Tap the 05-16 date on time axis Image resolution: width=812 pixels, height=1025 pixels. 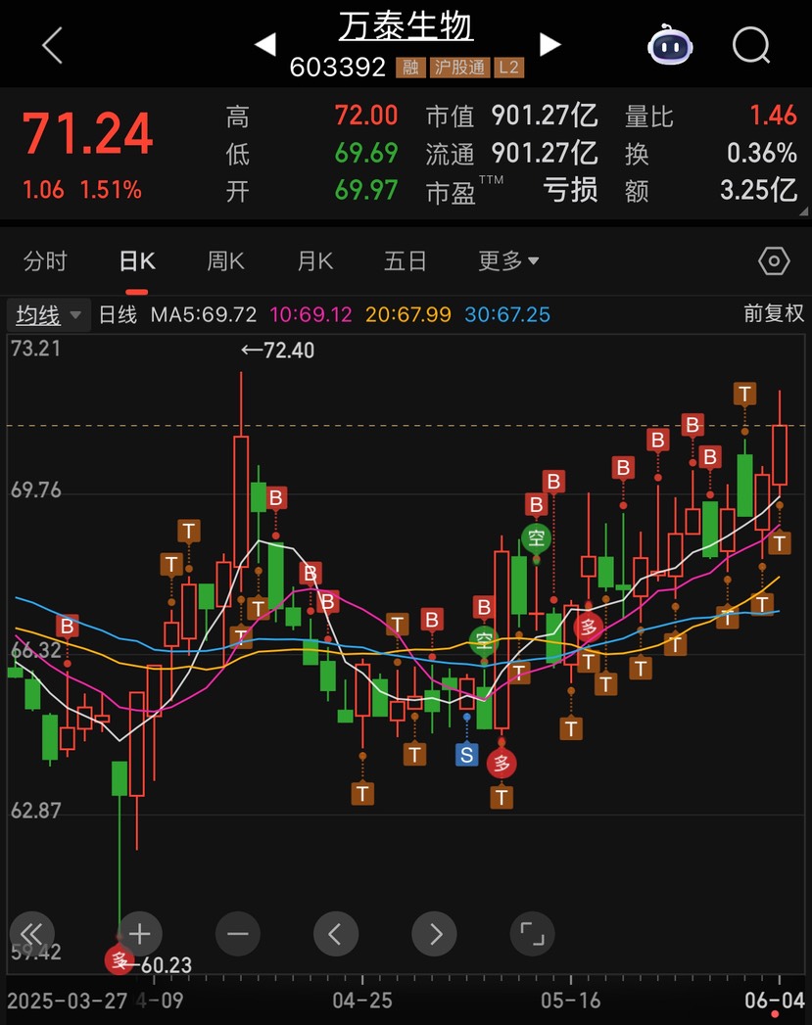click(x=571, y=1001)
